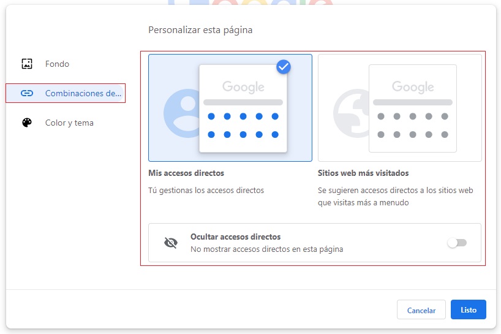Viewport: 501px width, 334px height.
Task: Enable the Ocultar accesos directos switch
Action: 456,243
